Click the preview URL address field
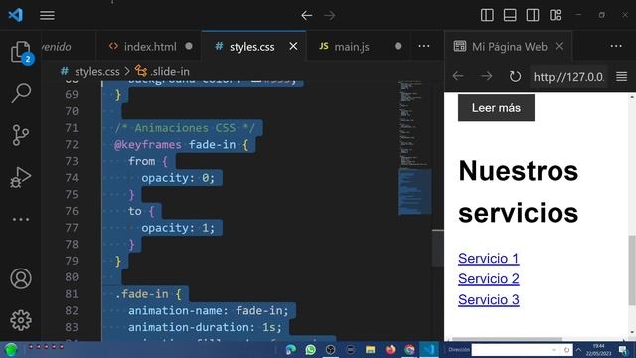Image resolution: width=636 pixels, height=358 pixels. pyautogui.click(x=568, y=76)
